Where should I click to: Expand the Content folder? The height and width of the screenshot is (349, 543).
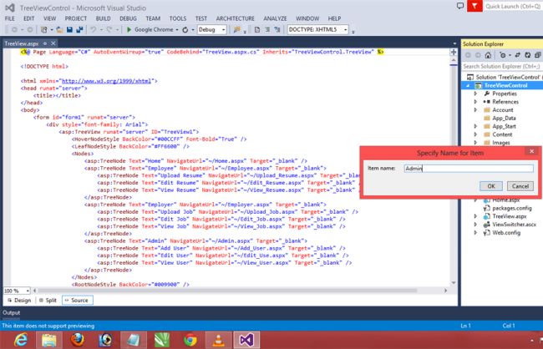(475, 134)
